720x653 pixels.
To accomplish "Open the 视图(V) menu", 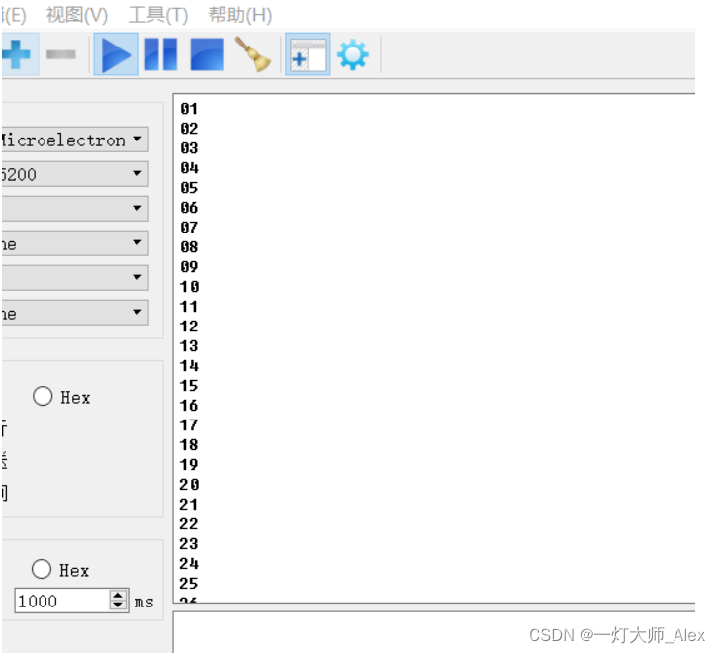I will click(77, 15).
